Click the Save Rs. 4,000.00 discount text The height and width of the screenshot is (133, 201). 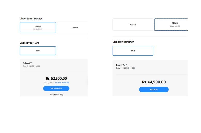pyautogui.click(x=62, y=83)
